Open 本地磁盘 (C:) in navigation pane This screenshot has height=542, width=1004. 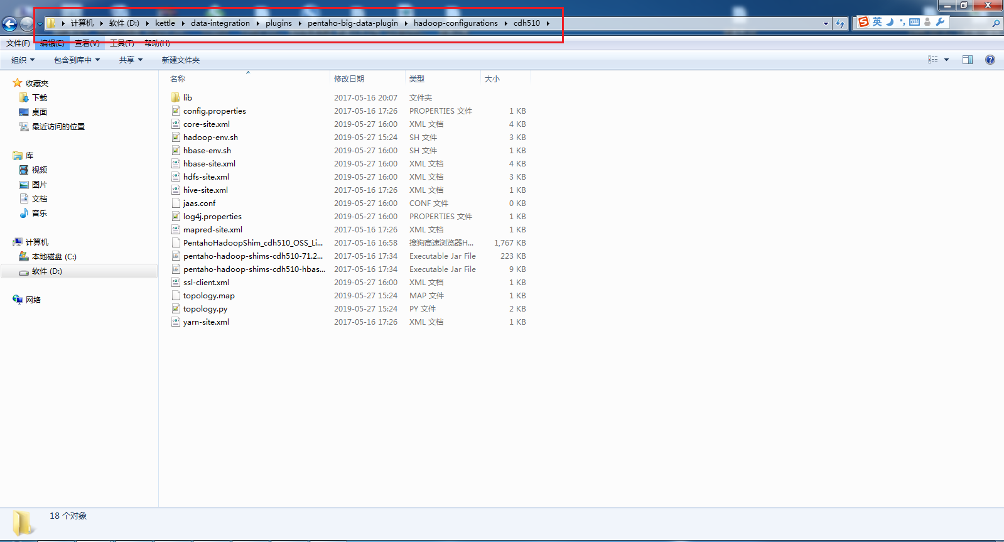(x=54, y=256)
